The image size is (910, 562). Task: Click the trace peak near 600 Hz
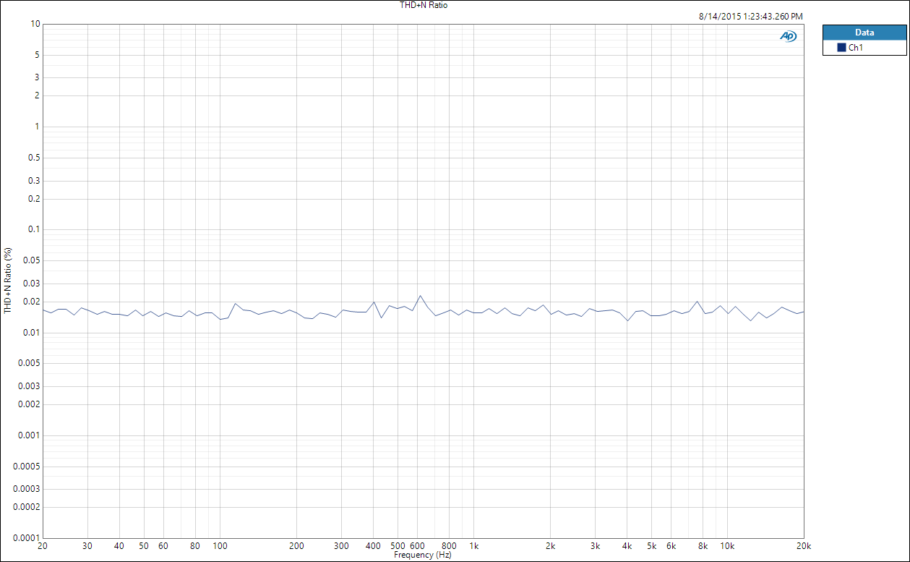[x=420, y=295]
